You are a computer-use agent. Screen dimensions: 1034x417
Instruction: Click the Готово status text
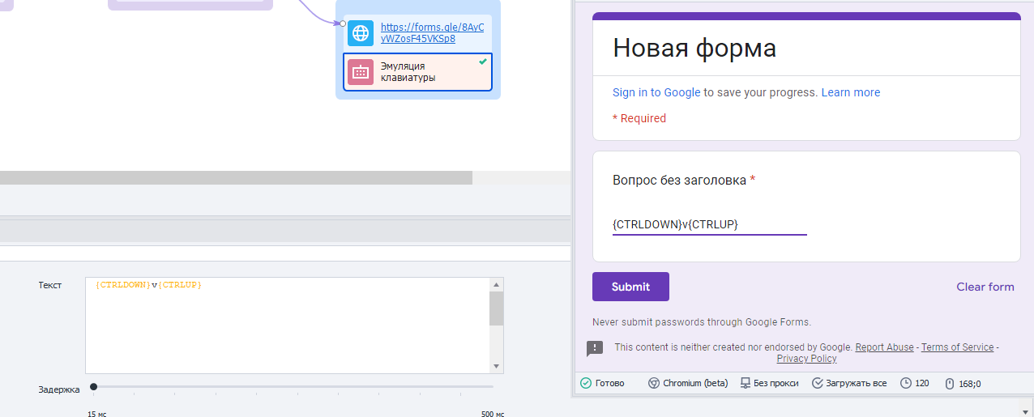(609, 383)
